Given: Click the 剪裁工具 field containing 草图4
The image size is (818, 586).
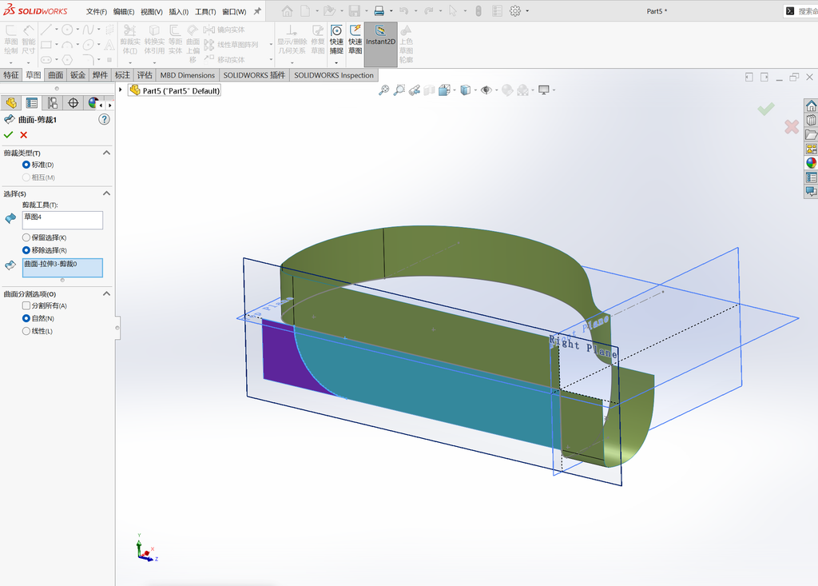Looking at the screenshot, I should pyautogui.click(x=62, y=220).
